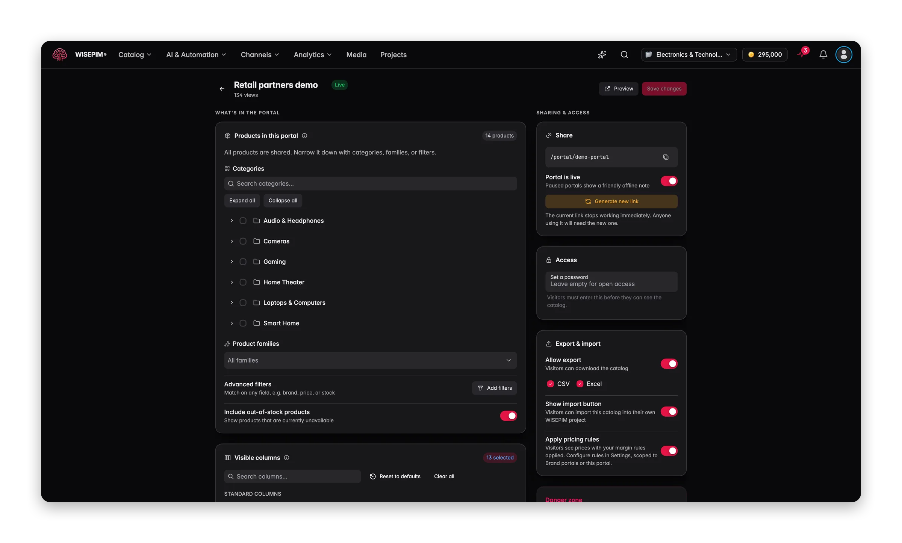Click Generate new link
The width and height of the screenshot is (902, 543).
pyautogui.click(x=611, y=201)
